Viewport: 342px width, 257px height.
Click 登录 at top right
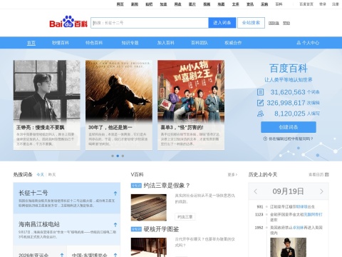click(x=323, y=4)
